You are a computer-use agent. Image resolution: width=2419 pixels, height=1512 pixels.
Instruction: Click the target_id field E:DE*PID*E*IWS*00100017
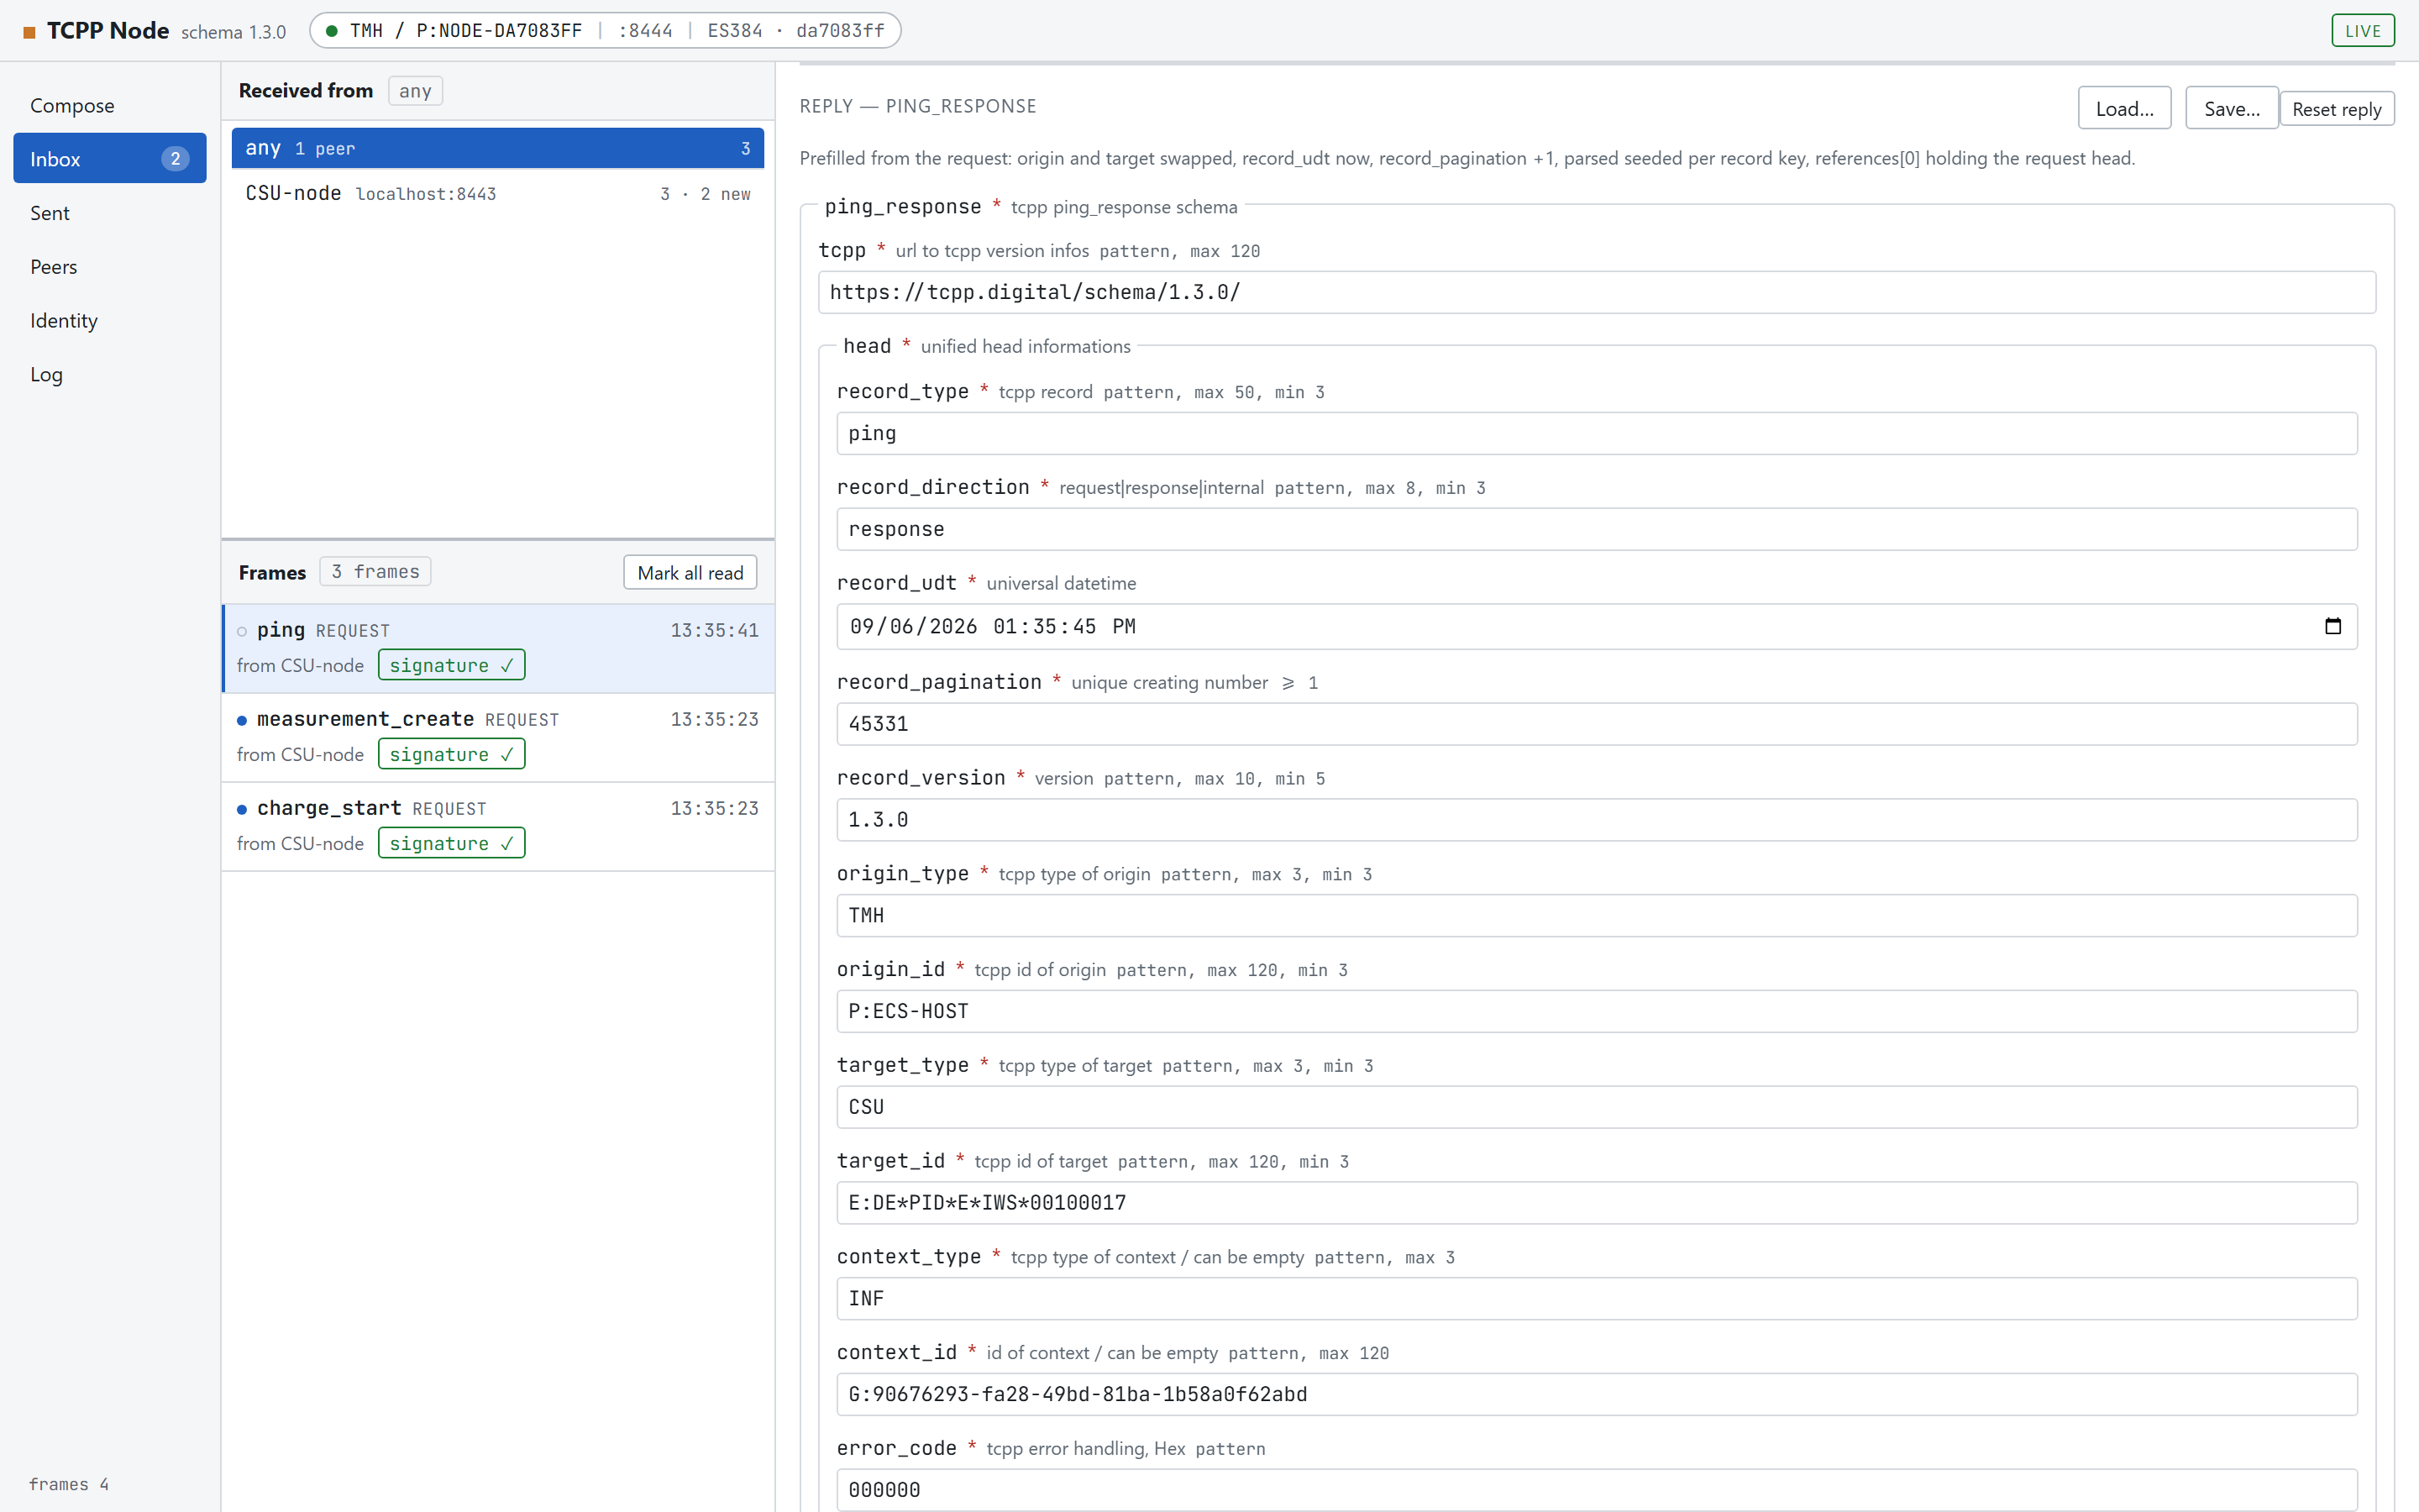[1597, 1203]
